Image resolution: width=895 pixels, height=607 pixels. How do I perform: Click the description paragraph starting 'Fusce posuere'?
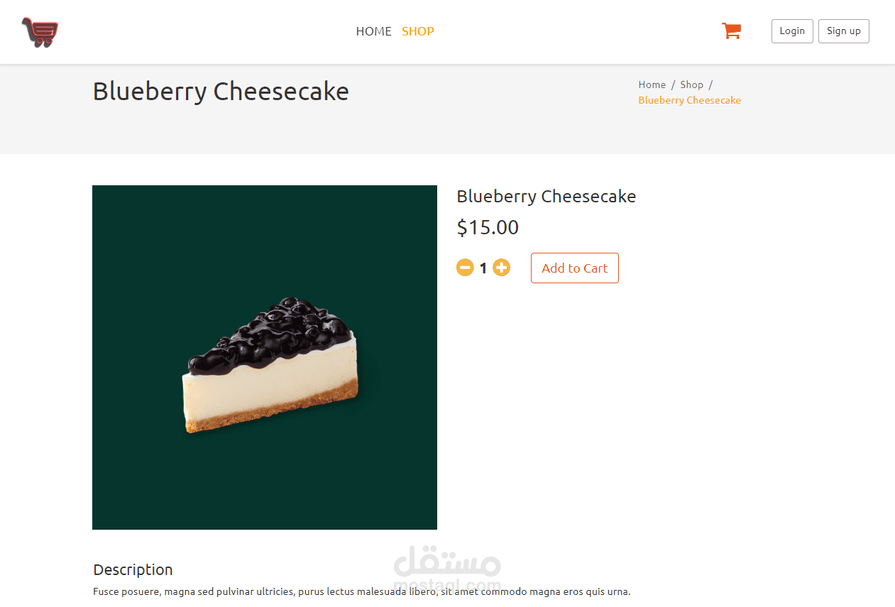(361, 591)
